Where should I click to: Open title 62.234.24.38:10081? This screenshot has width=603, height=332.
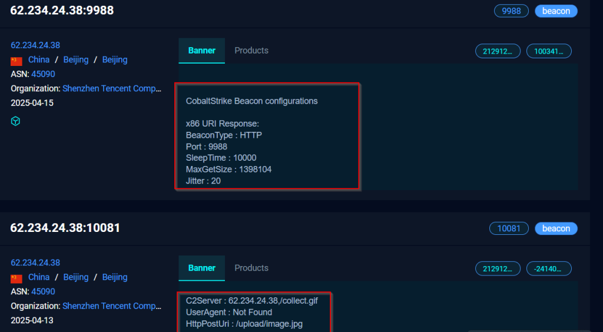click(x=65, y=228)
